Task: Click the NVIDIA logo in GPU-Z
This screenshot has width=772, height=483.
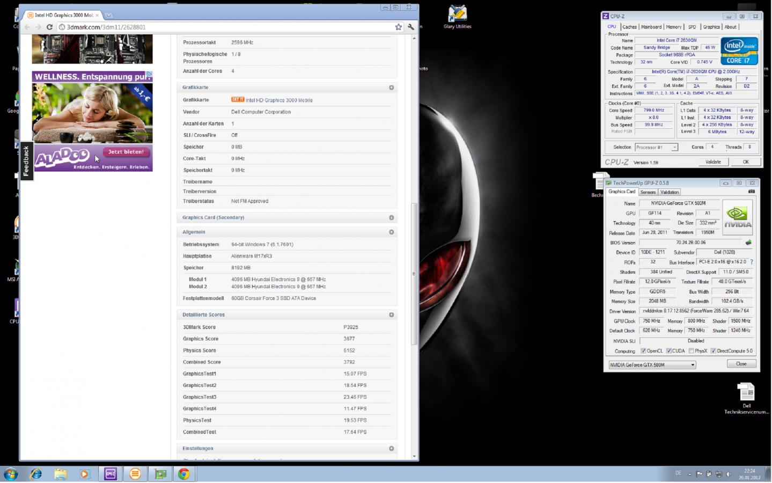Action: [738, 217]
